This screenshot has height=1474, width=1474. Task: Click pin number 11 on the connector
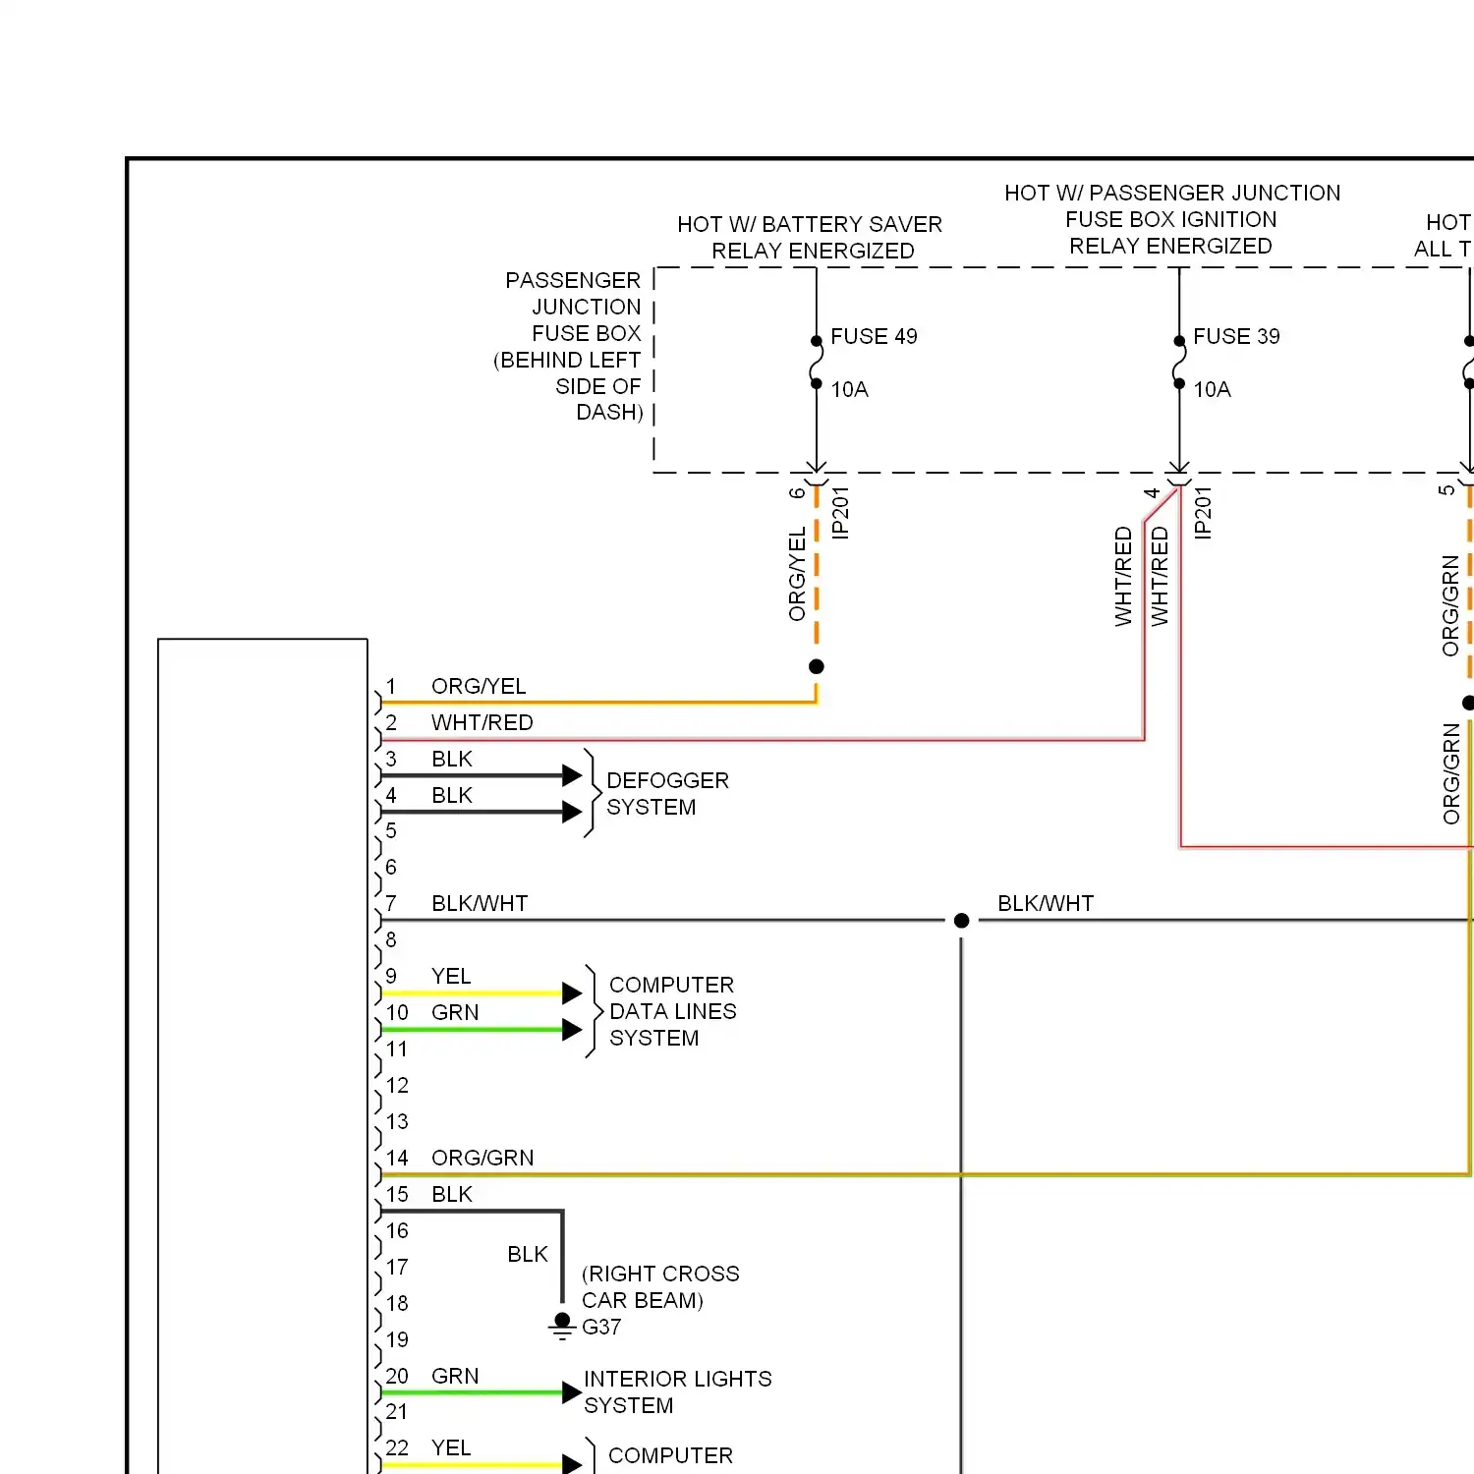coord(396,1049)
